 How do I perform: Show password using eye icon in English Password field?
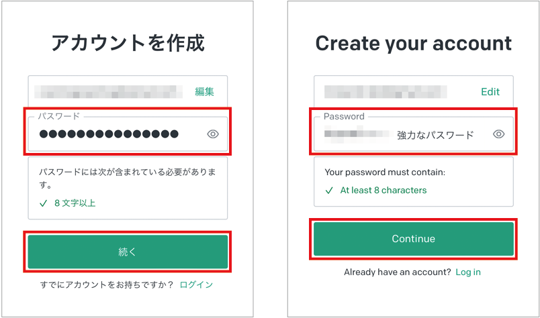[x=498, y=134]
